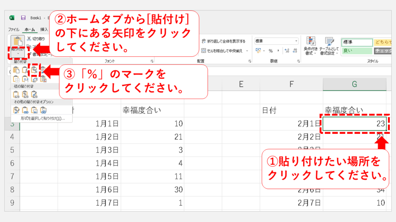The height and width of the screenshot is (222, 396).
Task: Click the values-only paste icon (123)
Action: tap(16, 94)
